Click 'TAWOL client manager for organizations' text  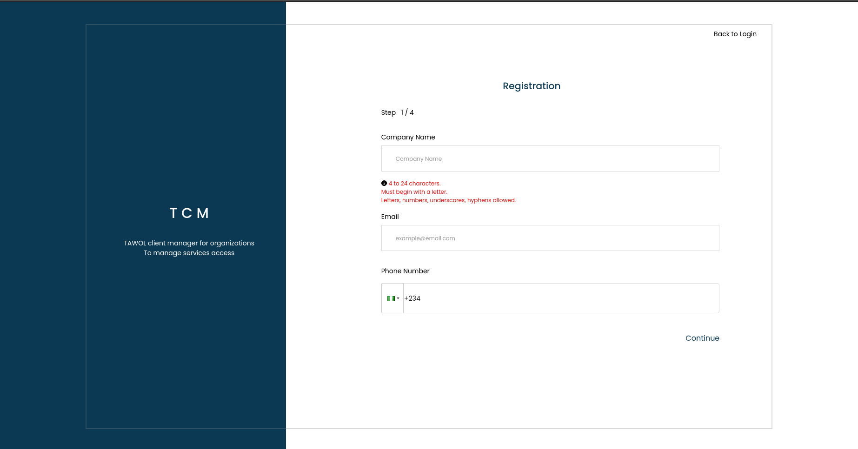point(189,243)
